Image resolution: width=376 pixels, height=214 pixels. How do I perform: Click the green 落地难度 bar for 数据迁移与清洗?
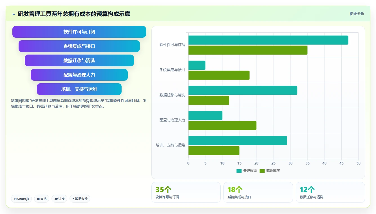(x=209, y=100)
